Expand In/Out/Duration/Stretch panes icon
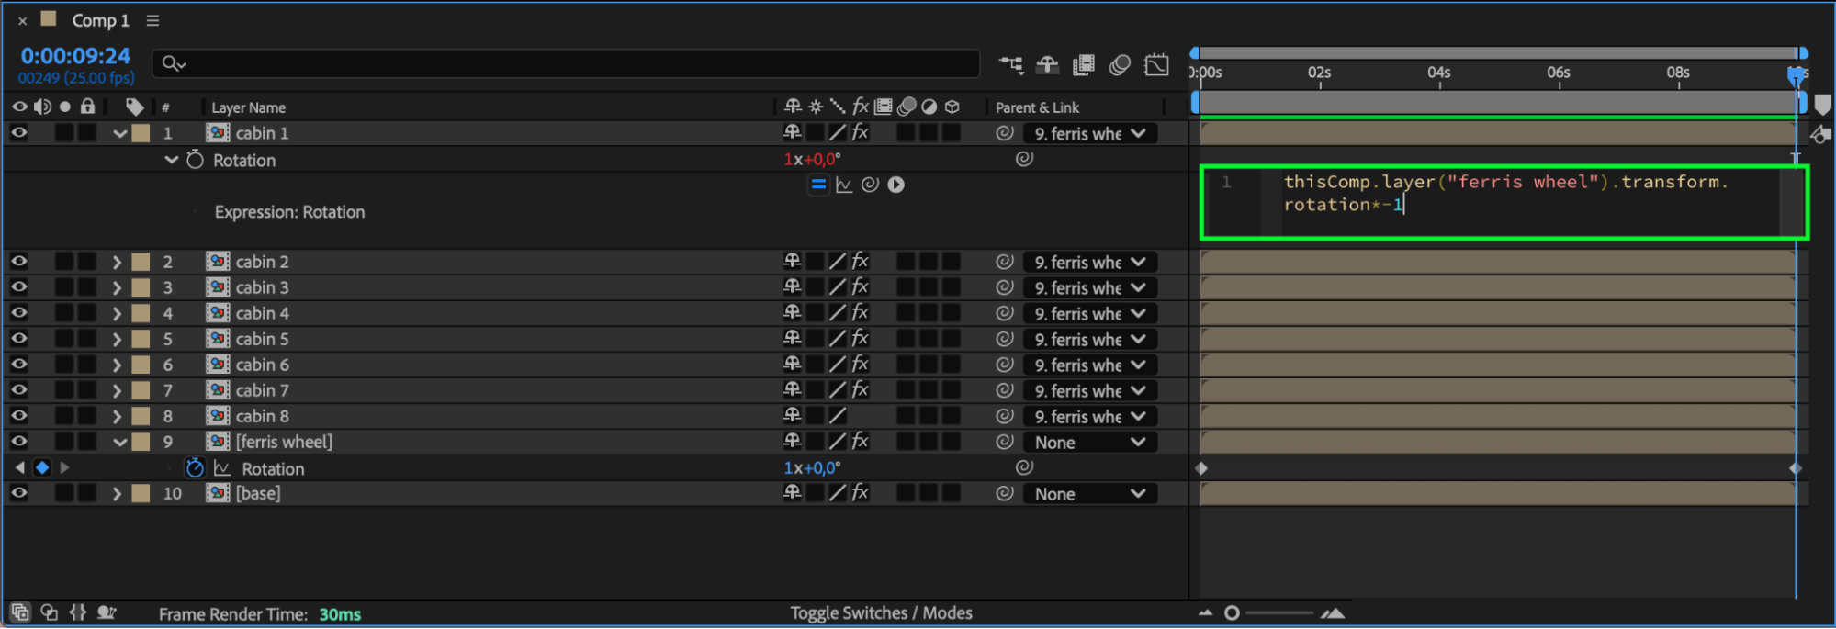 (78, 612)
